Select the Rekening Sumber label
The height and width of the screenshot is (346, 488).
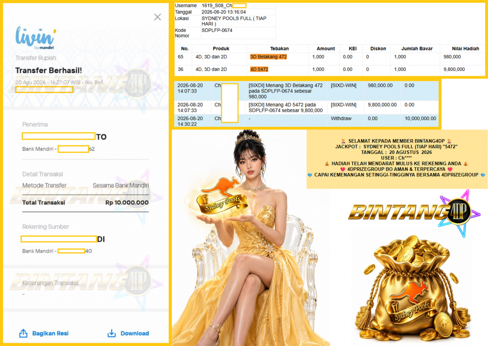click(46, 227)
